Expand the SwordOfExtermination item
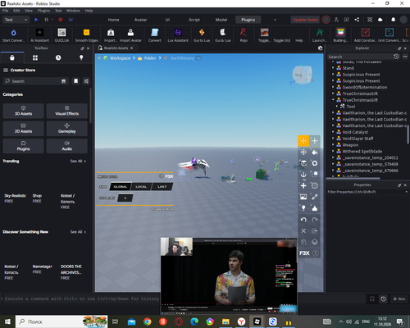This screenshot has width=410, height=328. (x=333, y=87)
